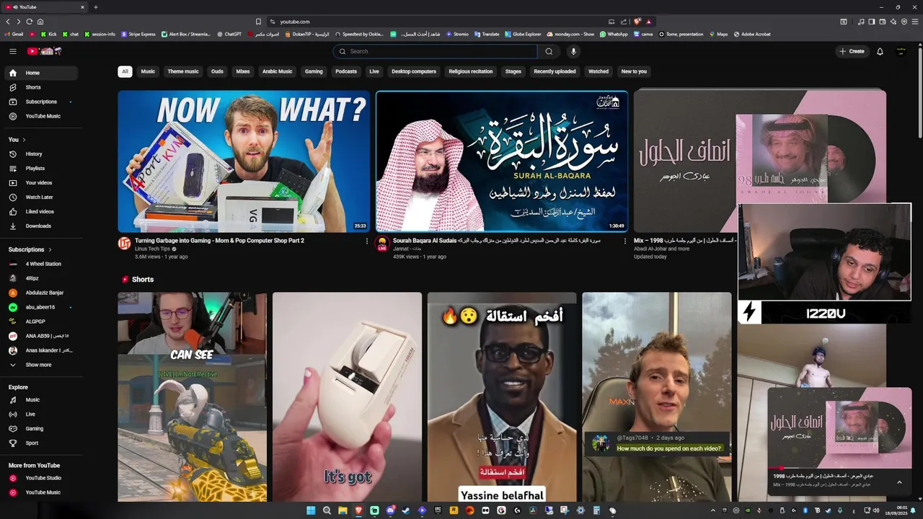Open the account avatar menu
Screen dimensions: 923x519
[x=901, y=51]
